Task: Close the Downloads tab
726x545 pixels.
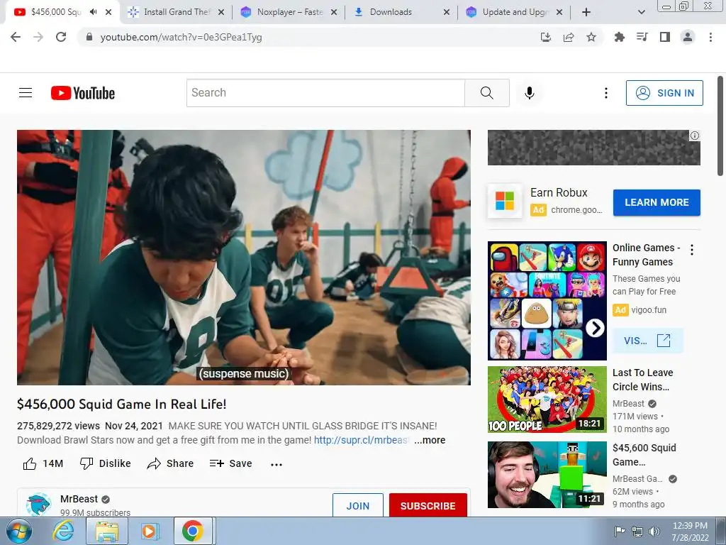Action: (447, 12)
